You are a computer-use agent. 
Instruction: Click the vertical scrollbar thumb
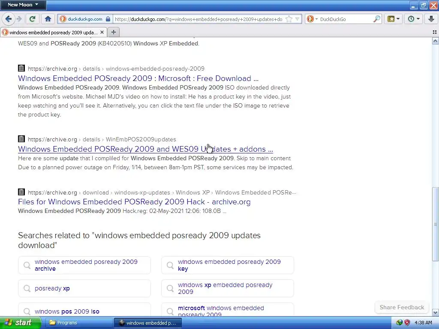click(x=436, y=224)
